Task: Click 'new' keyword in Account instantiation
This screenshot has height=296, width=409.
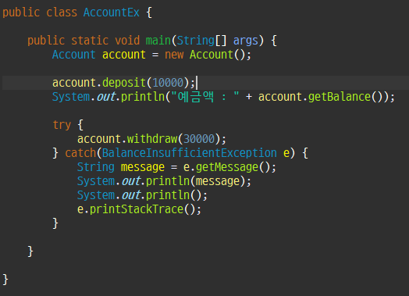Action: 174,55
